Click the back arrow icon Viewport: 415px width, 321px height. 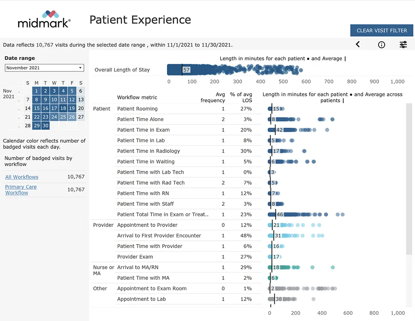(358, 44)
